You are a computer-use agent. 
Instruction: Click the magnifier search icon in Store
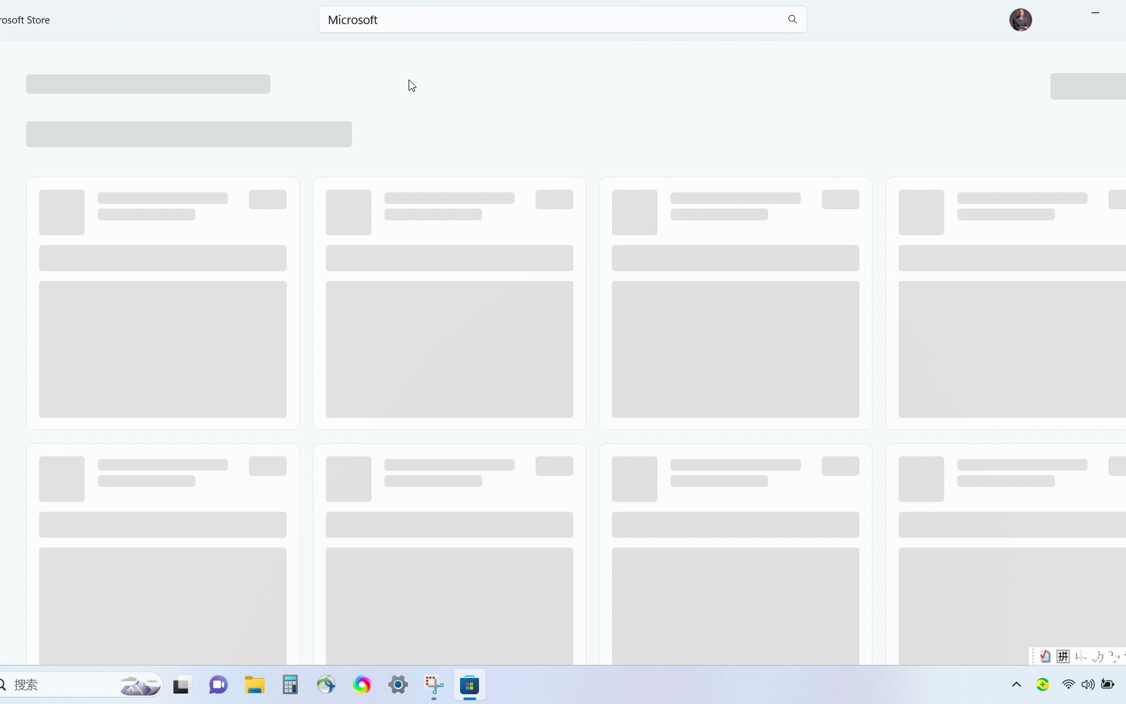tap(792, 20)
